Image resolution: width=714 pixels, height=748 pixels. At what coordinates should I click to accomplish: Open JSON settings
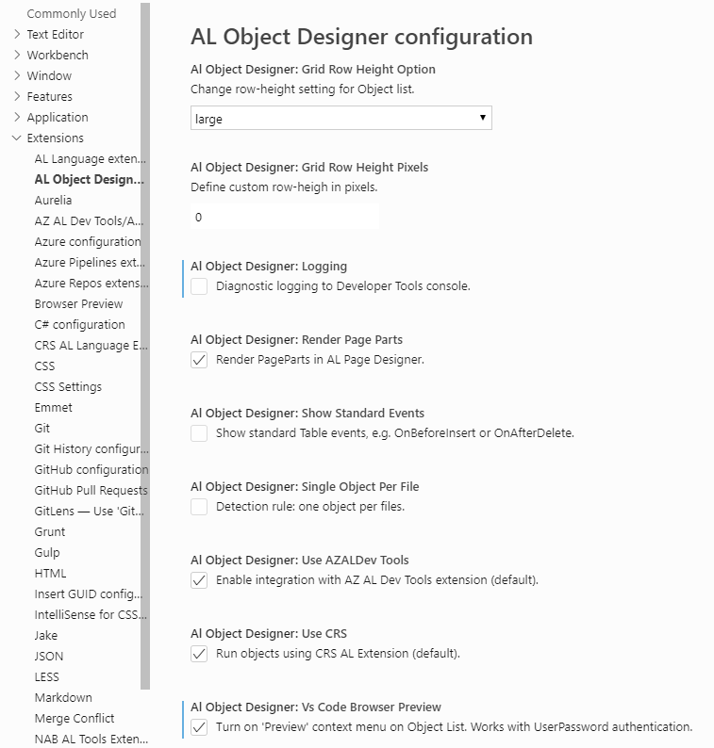pos(49,656)
